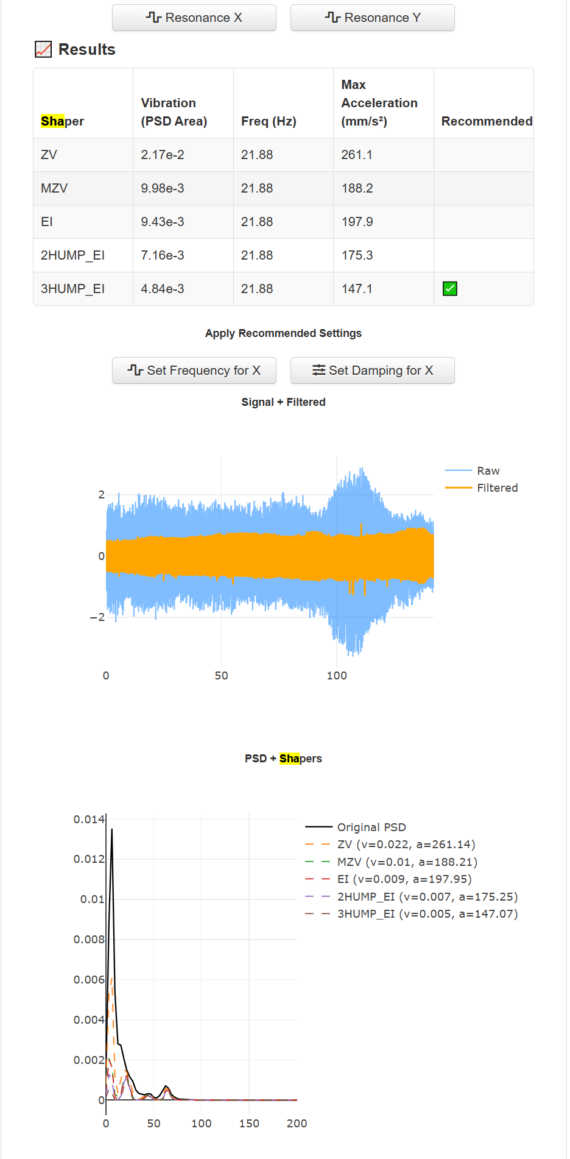The image size is (570, 1159).
Task: Select the 2HUMP_EI shaper name cell
Action: [x=72, y=255]
